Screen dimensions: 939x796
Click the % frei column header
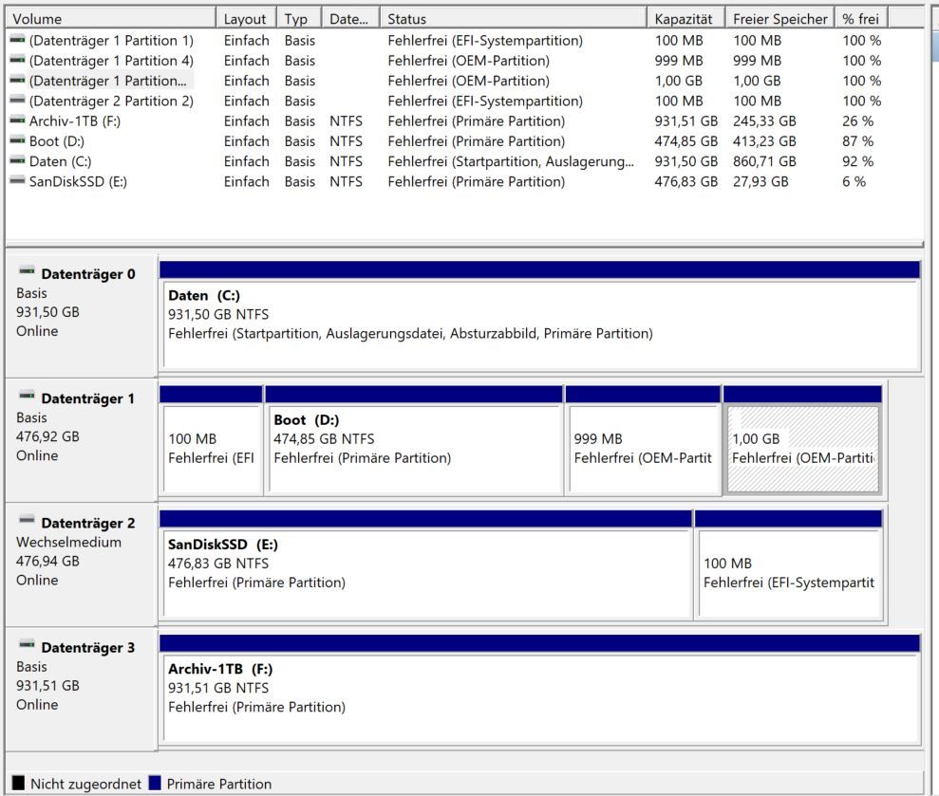click(860, 19)
